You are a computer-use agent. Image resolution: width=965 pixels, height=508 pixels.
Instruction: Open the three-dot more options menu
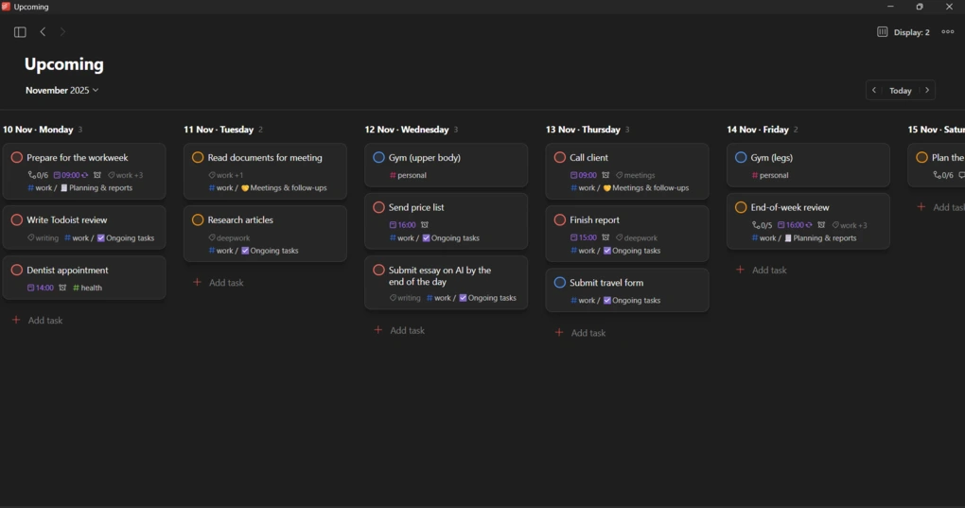point(947,32)
